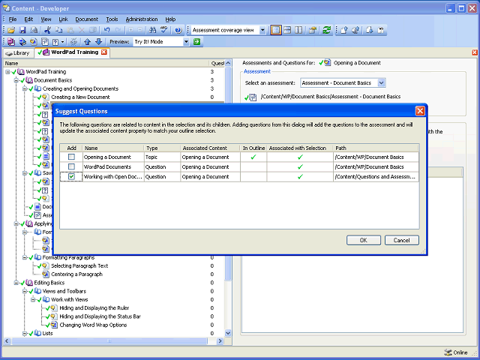Sort by the Path column header

point(376,148)
